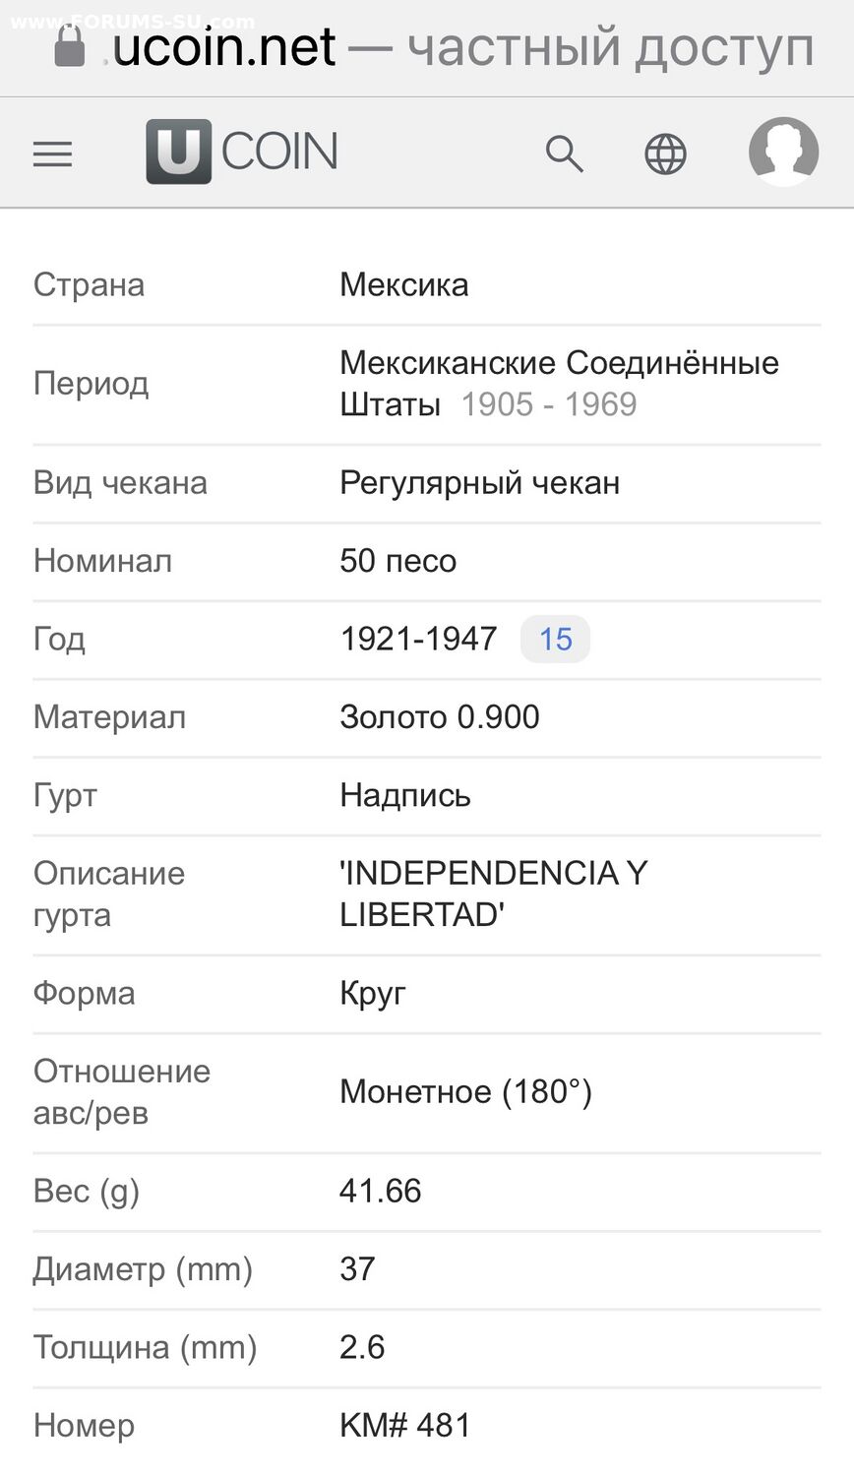Tap the Мексиканские Соединённые Штаты period text
The width and height of the screenshot is (854, 1476).
click(x=559, y=383)
